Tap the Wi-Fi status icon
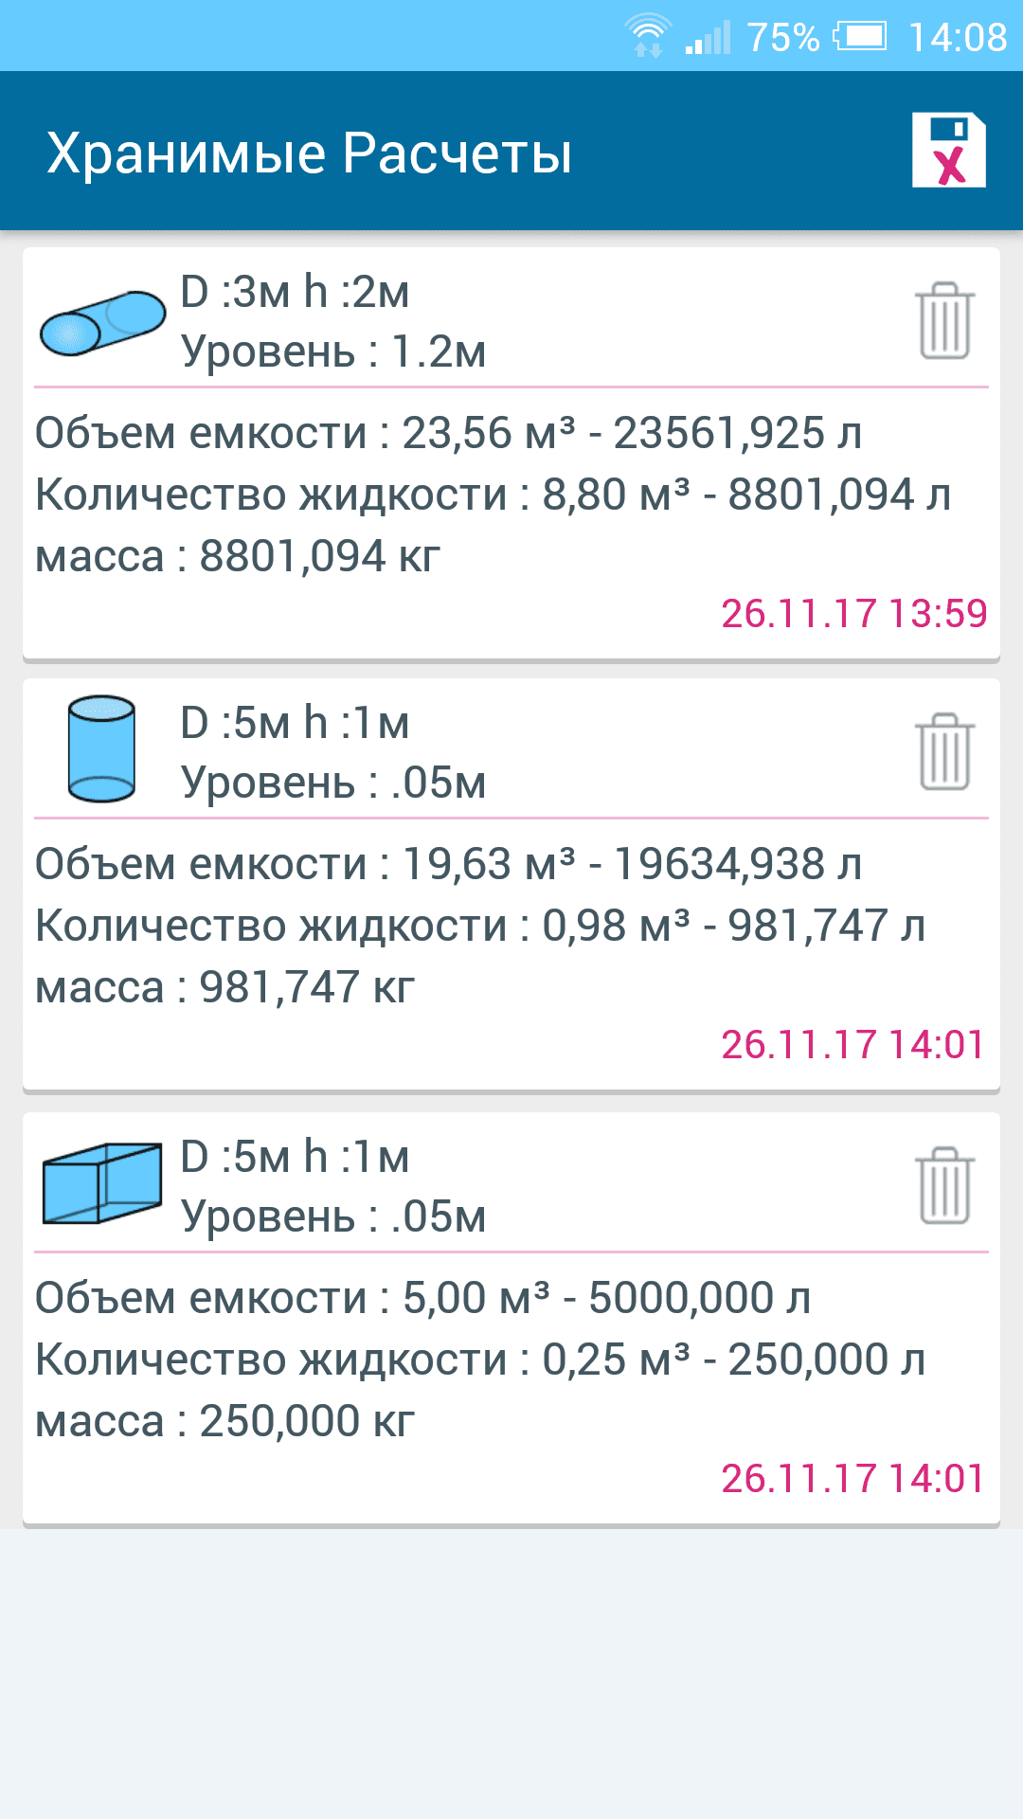1023x1819 pixels. point(649,37)
